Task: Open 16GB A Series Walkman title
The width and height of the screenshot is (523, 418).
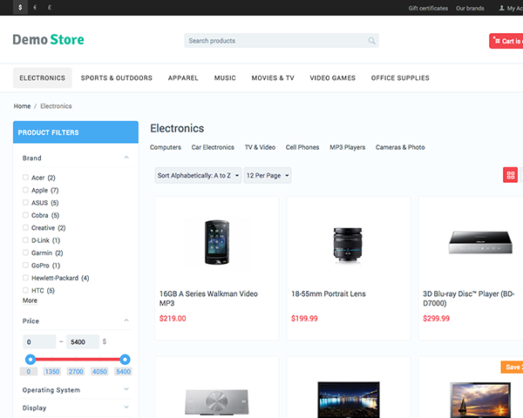Action: 208,299
